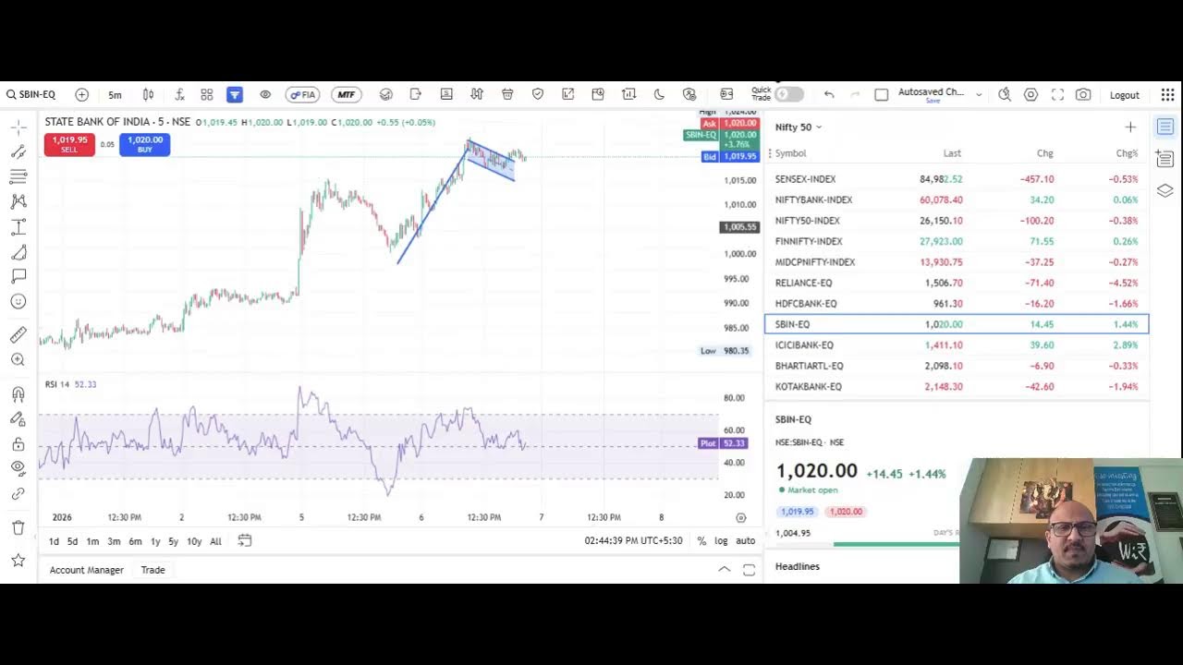Viewport: 1183px width, 665px height.
Task: Expand the Autosaved chart layout dropdown
Action: [979, 94]
